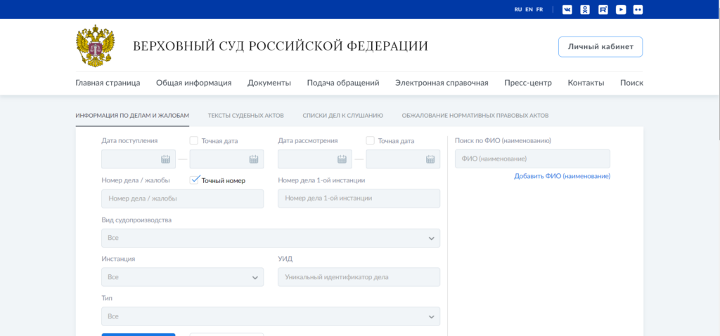The width and height of the screenshot is (720, 336).
Task: Open the Flickr icon in header
Action: click(638, 9)
